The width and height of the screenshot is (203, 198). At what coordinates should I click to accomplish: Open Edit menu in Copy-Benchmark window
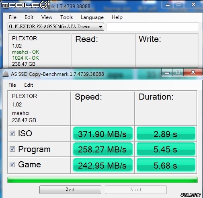(x=29, y=85)
